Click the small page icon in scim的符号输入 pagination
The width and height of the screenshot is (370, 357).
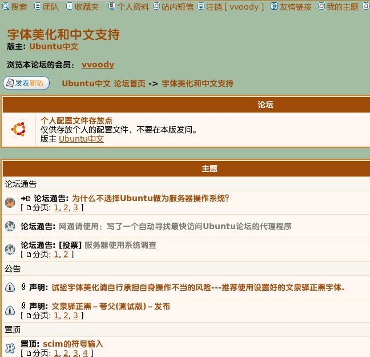tap(29, 353)
